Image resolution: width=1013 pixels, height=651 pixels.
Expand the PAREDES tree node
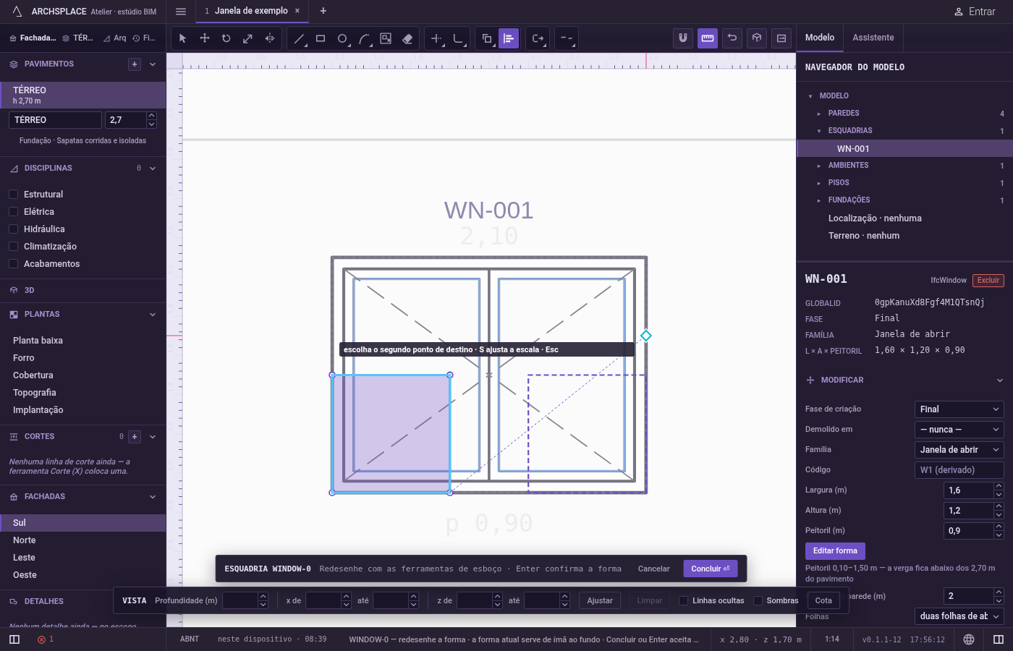click(x=819, y=114)
